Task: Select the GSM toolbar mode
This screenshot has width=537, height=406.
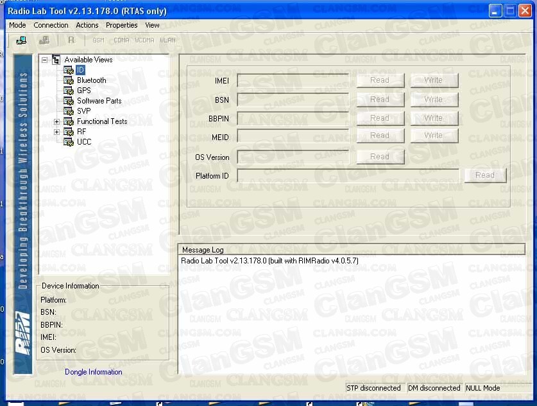Action: 98,40
